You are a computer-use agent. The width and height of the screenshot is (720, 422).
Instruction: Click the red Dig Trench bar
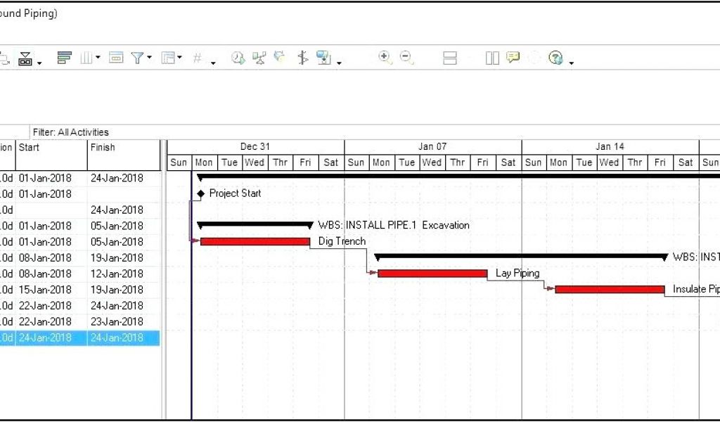(x=255, y=241)
